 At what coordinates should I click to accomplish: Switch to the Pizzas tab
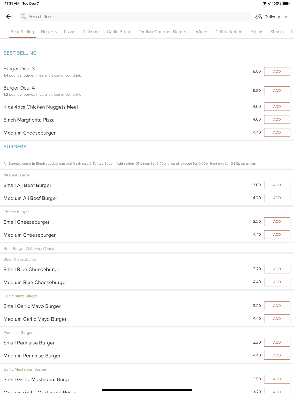click(70, 32)
